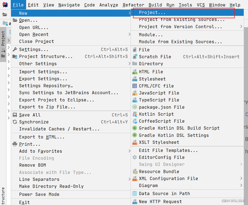Select Project... to create a new project

[x=151, y=12]
